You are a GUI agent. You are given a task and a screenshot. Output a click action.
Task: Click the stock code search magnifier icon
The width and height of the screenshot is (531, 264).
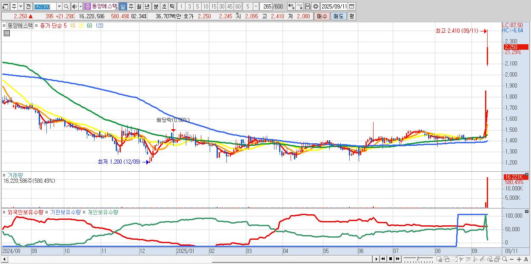click(66, 6)
